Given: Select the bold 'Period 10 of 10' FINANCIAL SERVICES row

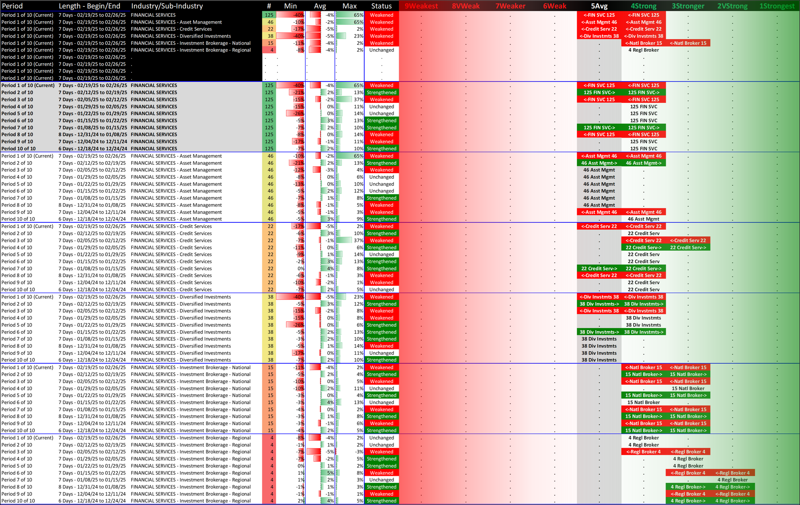Looking at the screenshot, I should pyautogui.click(x=18, y=149).
